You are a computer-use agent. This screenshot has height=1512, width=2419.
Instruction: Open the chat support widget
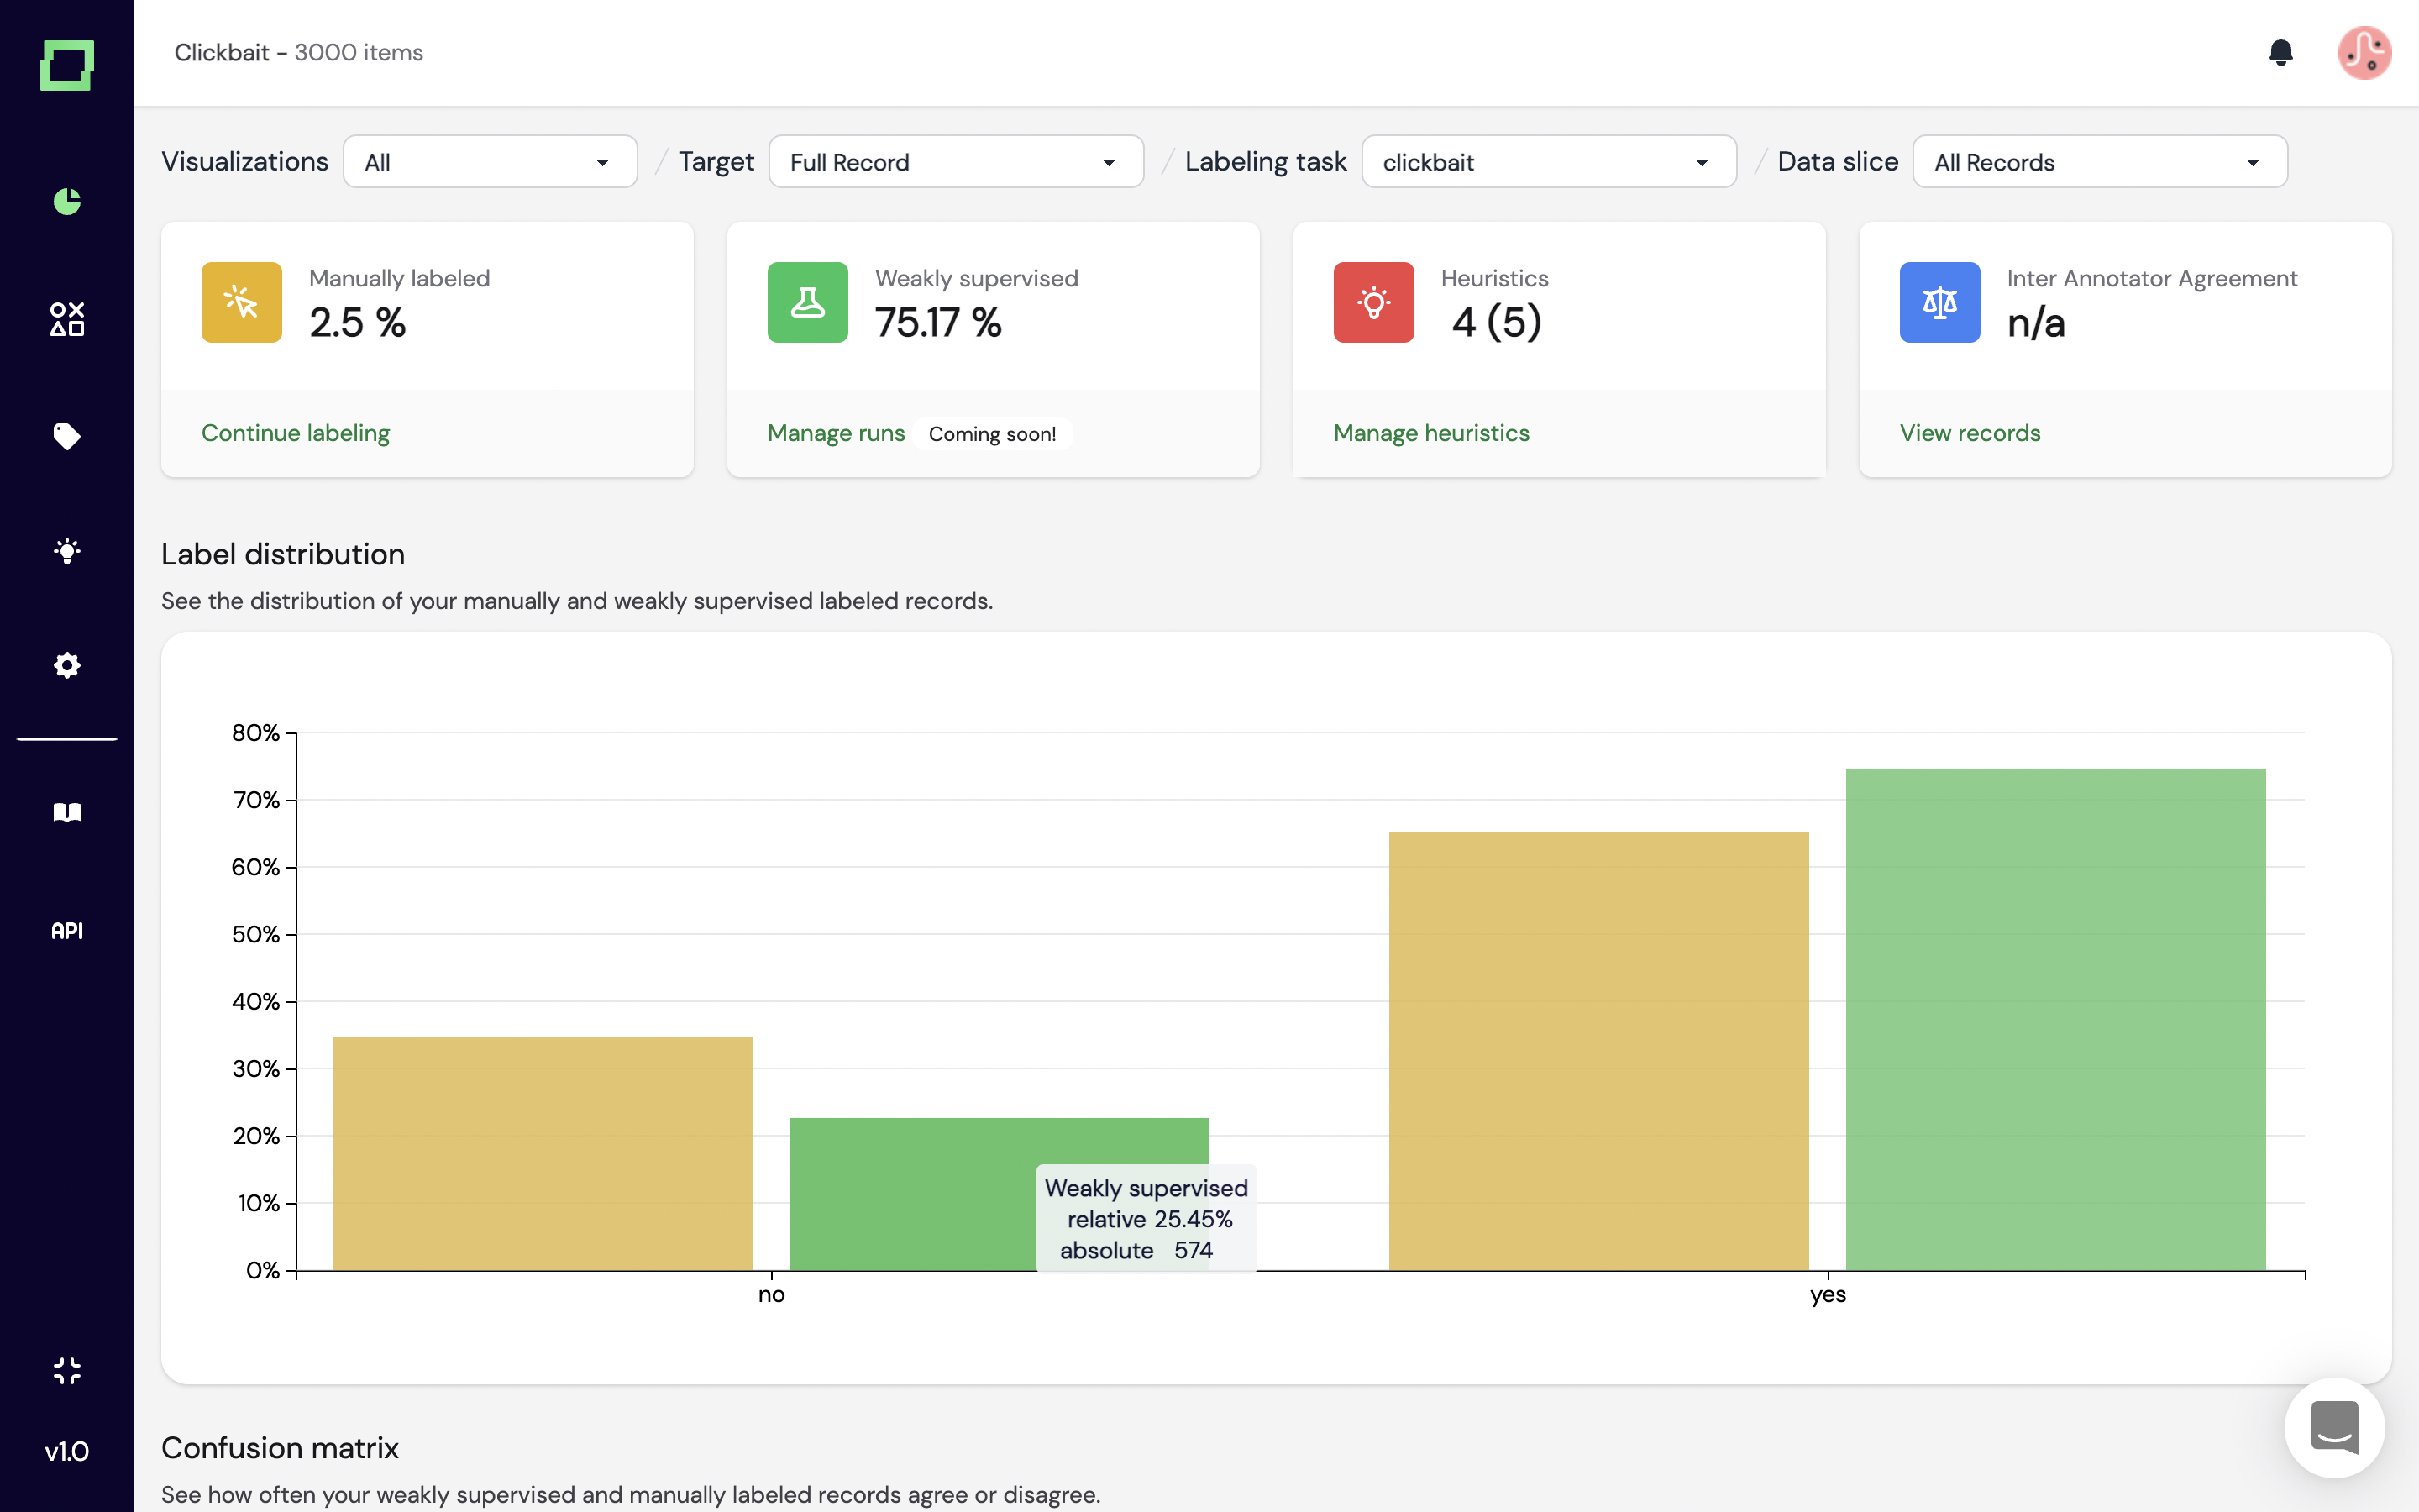[x=2334, y=1427]
